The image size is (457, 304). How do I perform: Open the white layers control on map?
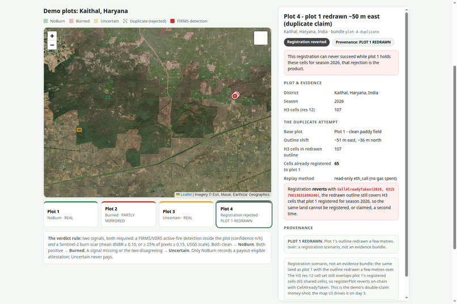point(261,38)
